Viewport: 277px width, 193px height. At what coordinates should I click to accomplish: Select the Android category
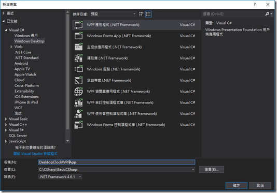[x=21, y=64]
